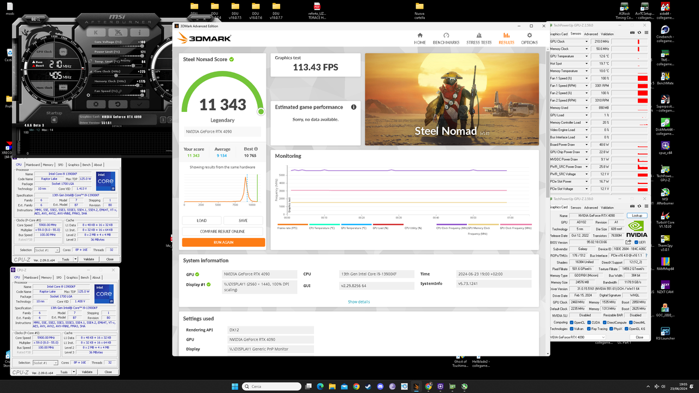Click the refresh icon in GPU-Z sensors window
Viewport: 699px width, 393px height.
[639, 33]
